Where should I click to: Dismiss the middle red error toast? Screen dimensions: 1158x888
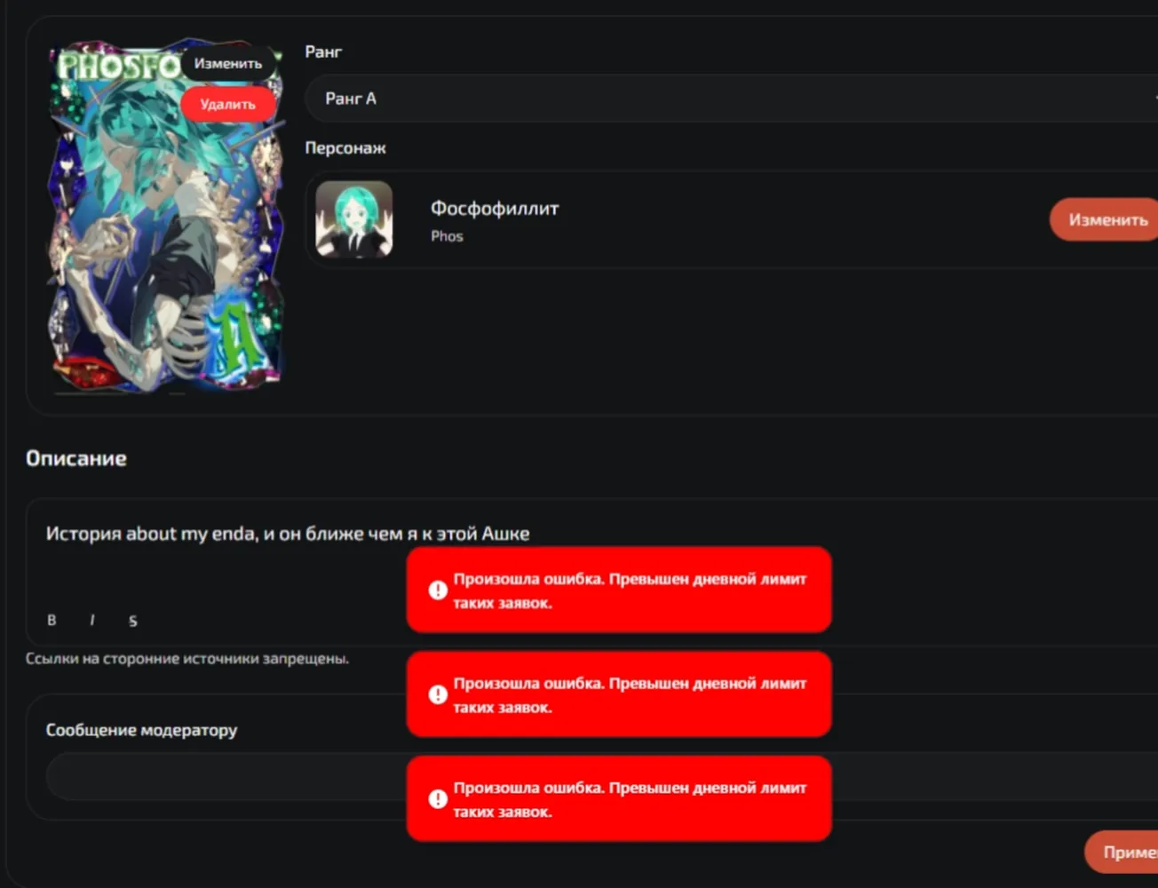(619, 694)
